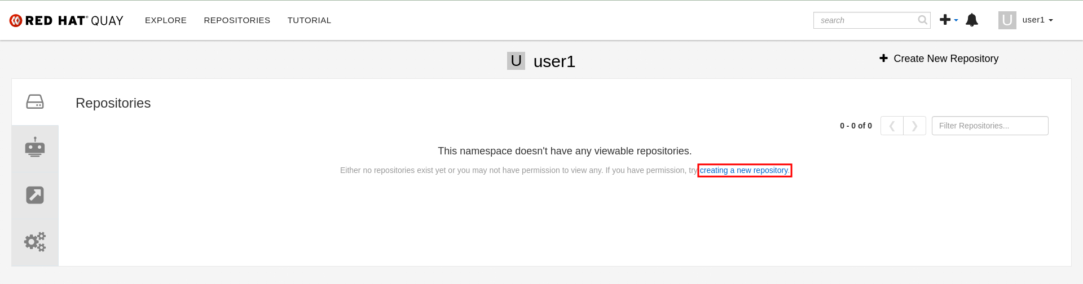Click the user1 avatar in header
This screenshot has height=284, width=1083.
tap(1007, 20)
